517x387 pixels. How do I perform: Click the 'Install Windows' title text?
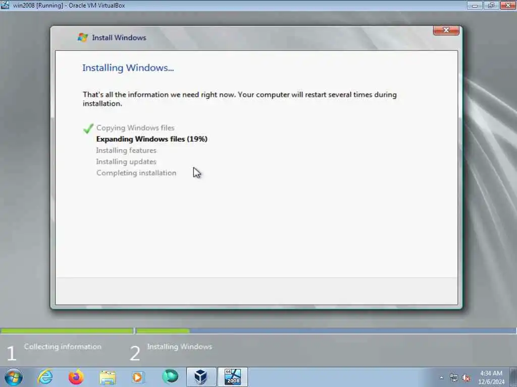119,37
